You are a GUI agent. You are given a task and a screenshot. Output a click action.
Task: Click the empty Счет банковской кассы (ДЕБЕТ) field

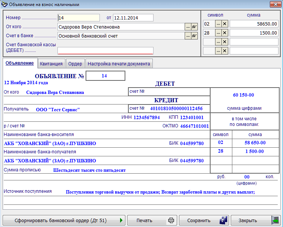pos(105,51)
